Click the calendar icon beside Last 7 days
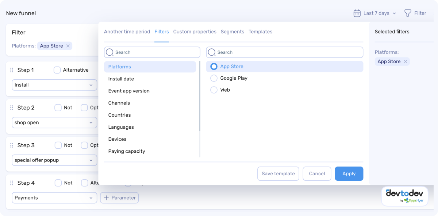This screenshot has height=216, width=438. click(x=357, y=13)
